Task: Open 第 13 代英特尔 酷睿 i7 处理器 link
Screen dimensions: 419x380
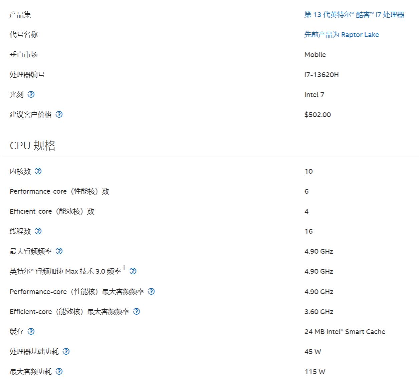Action: pos(354,15)
